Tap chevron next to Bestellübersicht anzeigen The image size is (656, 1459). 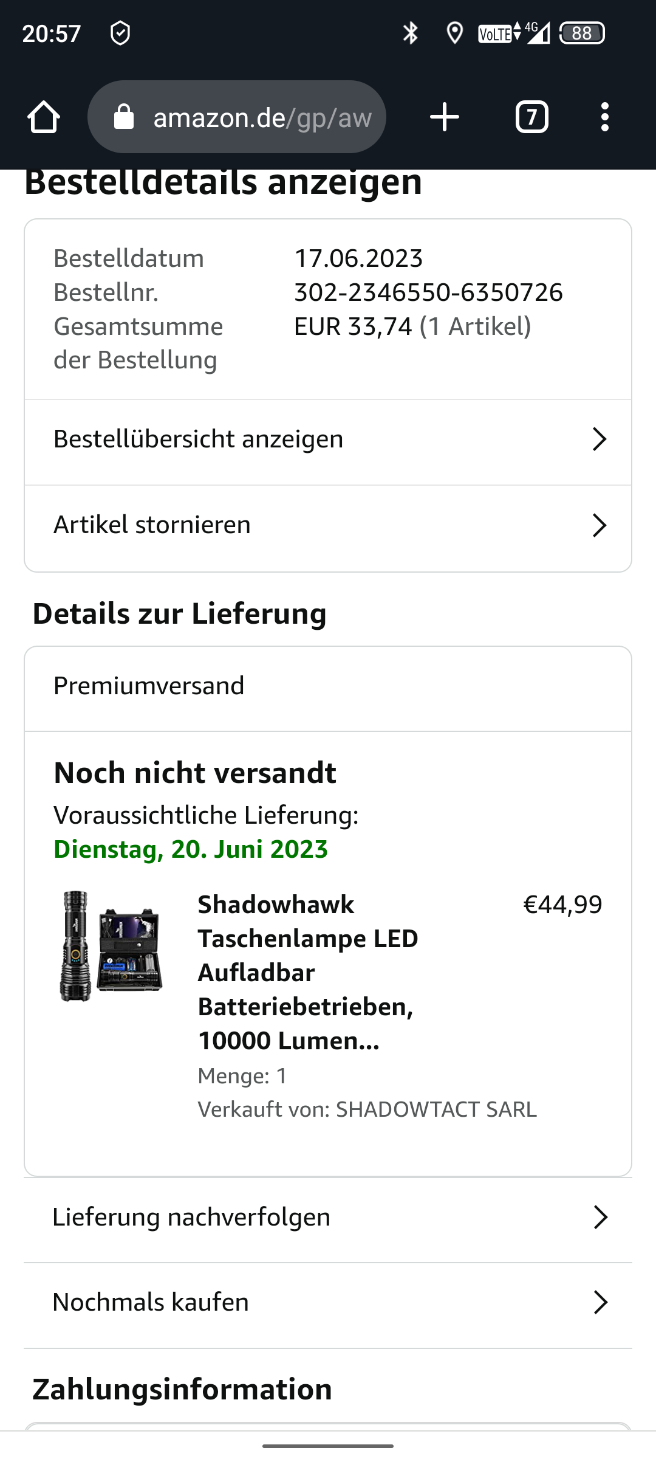(x=600, y=439)
